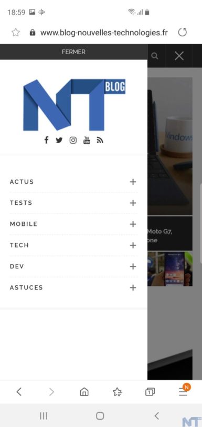Close the side menu with FERMER

[x=73, y=52]
